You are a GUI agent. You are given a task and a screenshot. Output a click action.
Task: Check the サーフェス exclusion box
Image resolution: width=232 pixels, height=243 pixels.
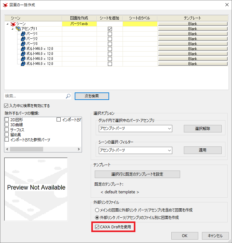click(7, 130)
